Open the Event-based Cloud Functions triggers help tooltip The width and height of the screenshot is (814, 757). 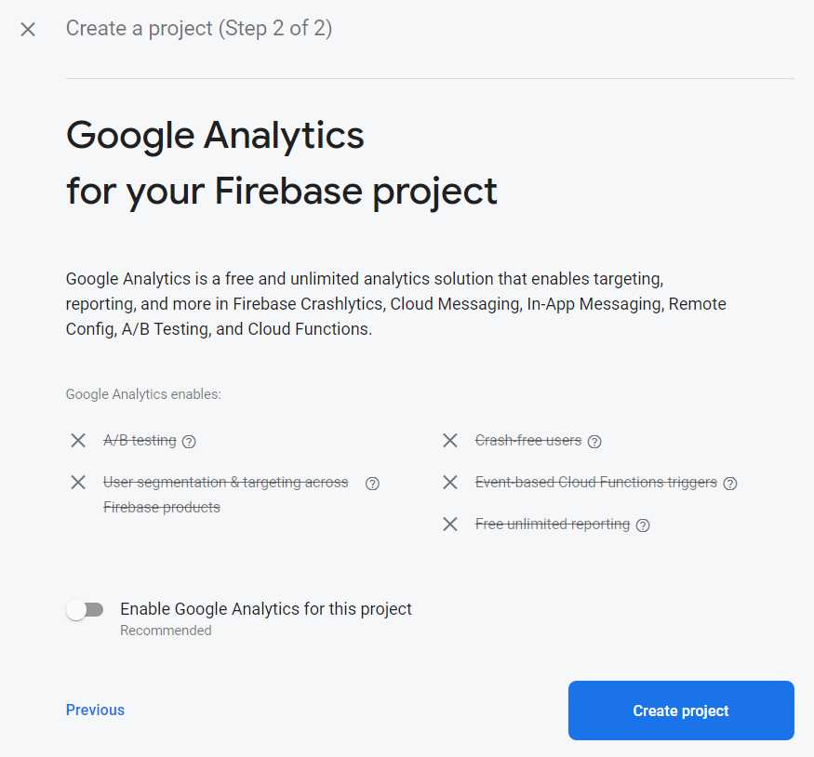731,484
